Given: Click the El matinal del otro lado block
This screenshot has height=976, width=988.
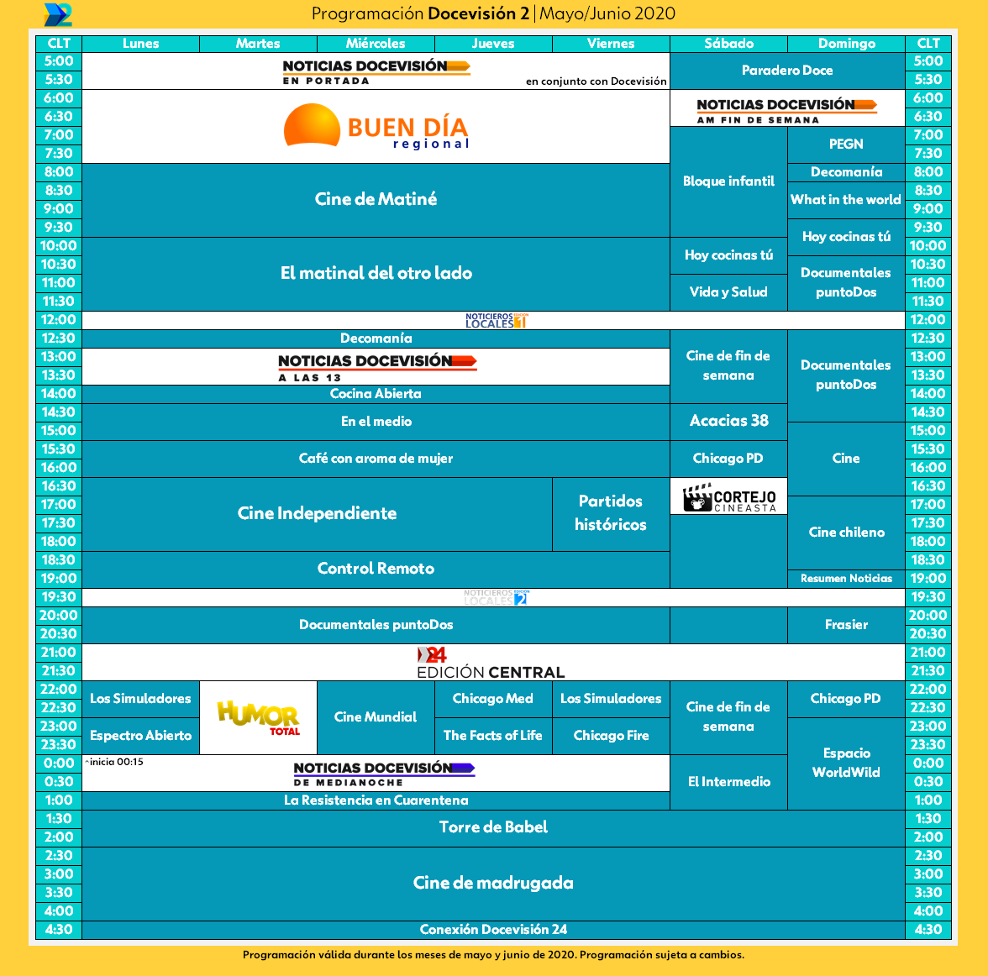Looking at the screenshot, I should 376,274.
